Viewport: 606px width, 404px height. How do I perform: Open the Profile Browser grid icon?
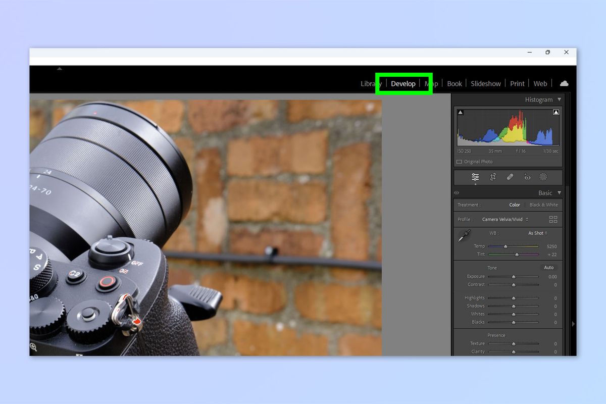point(553,219)
